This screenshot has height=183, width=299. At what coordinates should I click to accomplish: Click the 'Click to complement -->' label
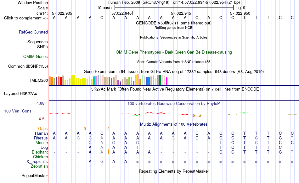click(26, 18)
